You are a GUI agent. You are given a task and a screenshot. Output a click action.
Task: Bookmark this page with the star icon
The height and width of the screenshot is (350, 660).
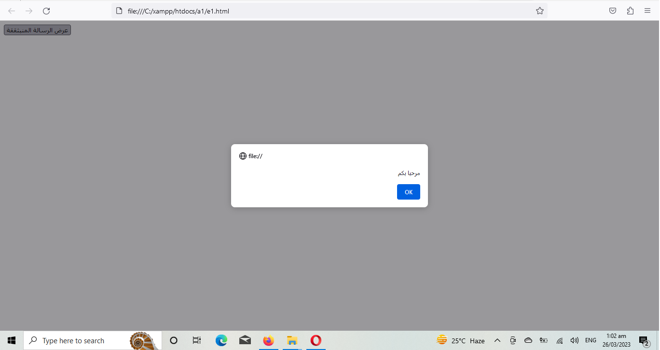539,11
